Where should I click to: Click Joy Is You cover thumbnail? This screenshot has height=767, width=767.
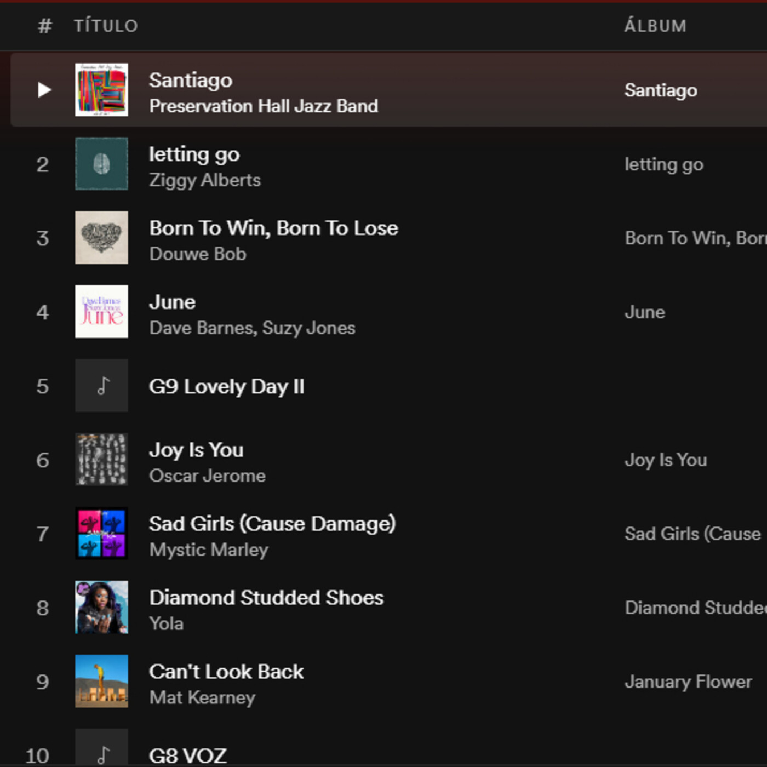pos(101,459)
